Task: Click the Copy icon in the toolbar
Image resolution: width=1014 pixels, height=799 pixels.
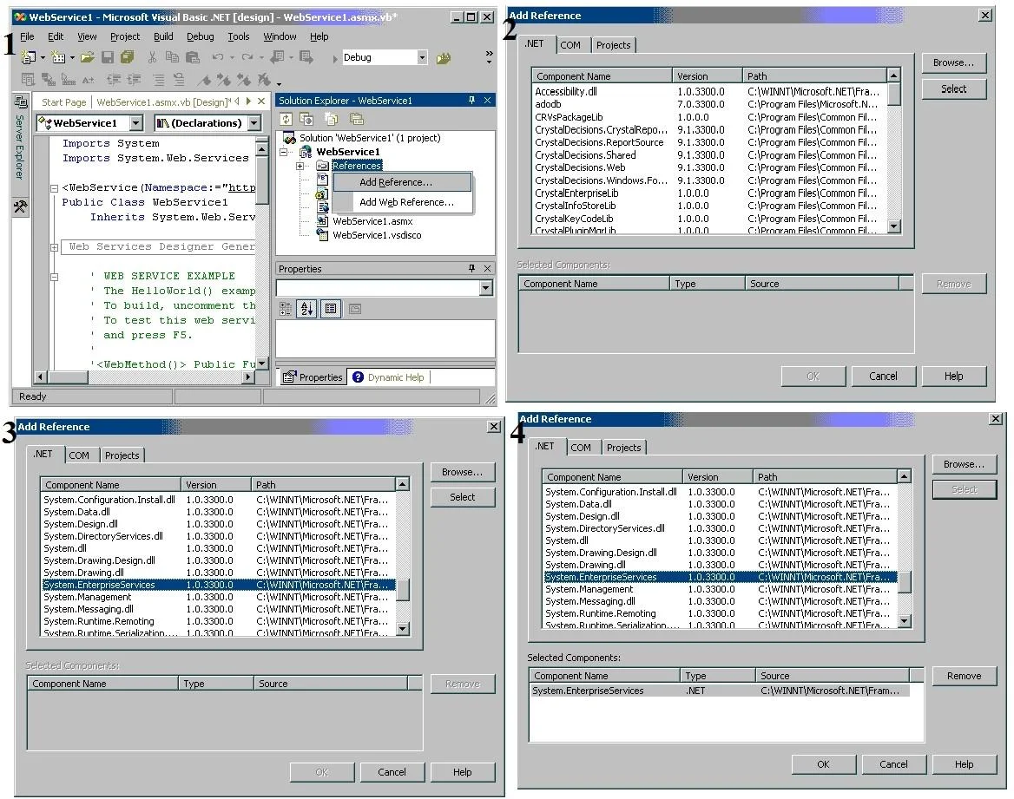Action: point(172,57)
